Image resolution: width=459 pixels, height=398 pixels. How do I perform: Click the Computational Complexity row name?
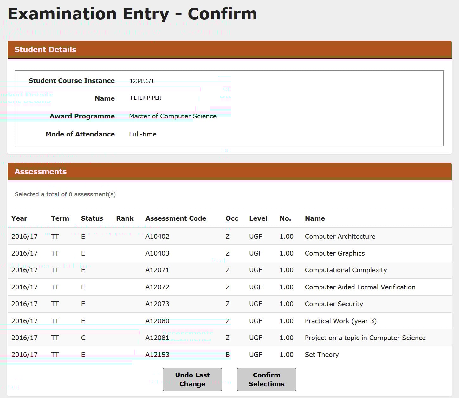346,270
